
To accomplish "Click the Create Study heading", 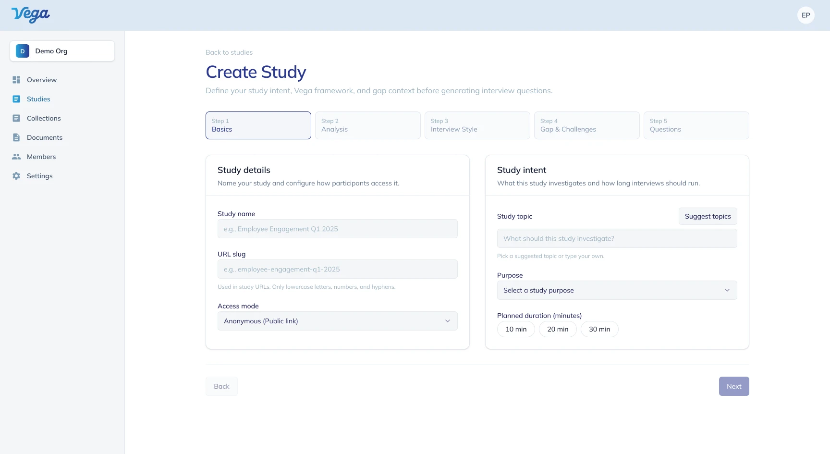I will point(256,72).
